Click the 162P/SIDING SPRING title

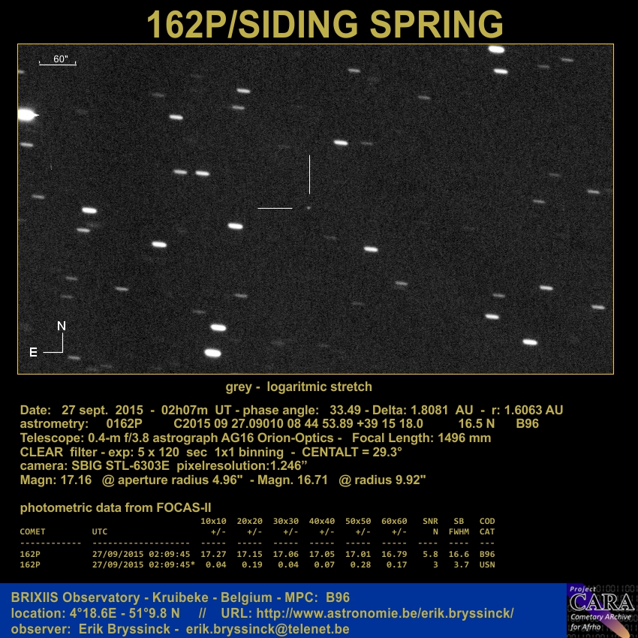[324, 24]
